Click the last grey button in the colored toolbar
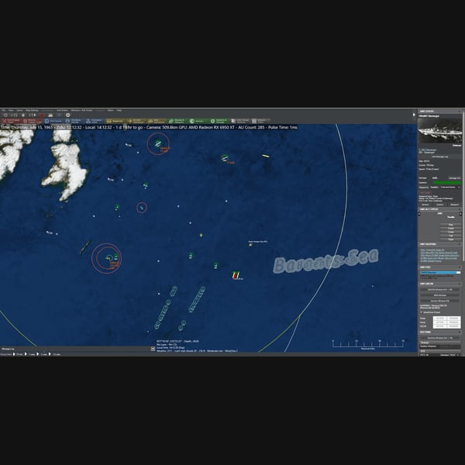Image resolution: width=465 pixels, height=465 pixels. tap(260, 121)
